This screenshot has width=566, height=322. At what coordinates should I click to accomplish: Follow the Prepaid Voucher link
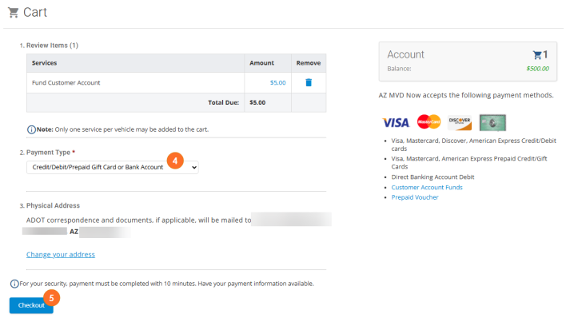coord(415,197)
